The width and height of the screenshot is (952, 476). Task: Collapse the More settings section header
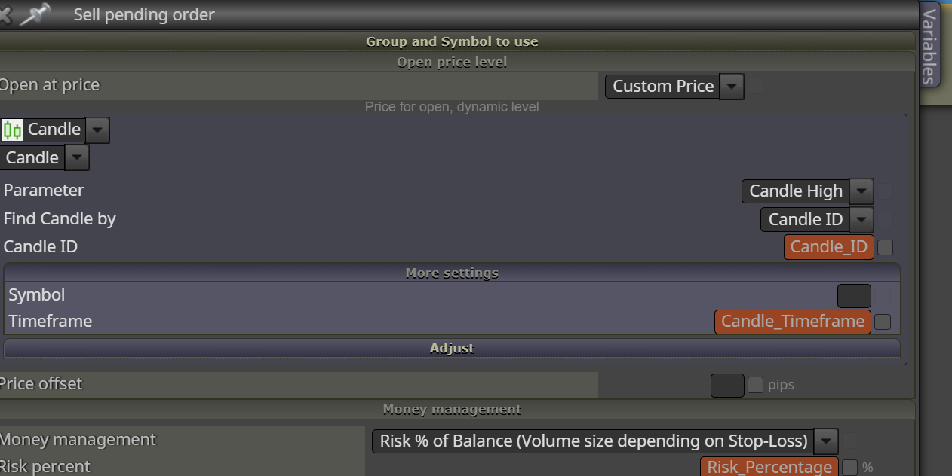452,273
